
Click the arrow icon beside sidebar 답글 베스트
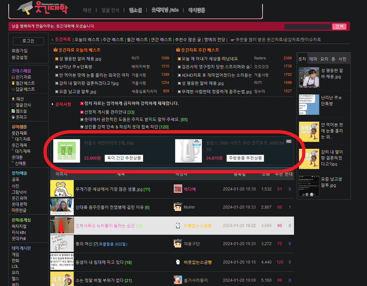click(13, 89)
